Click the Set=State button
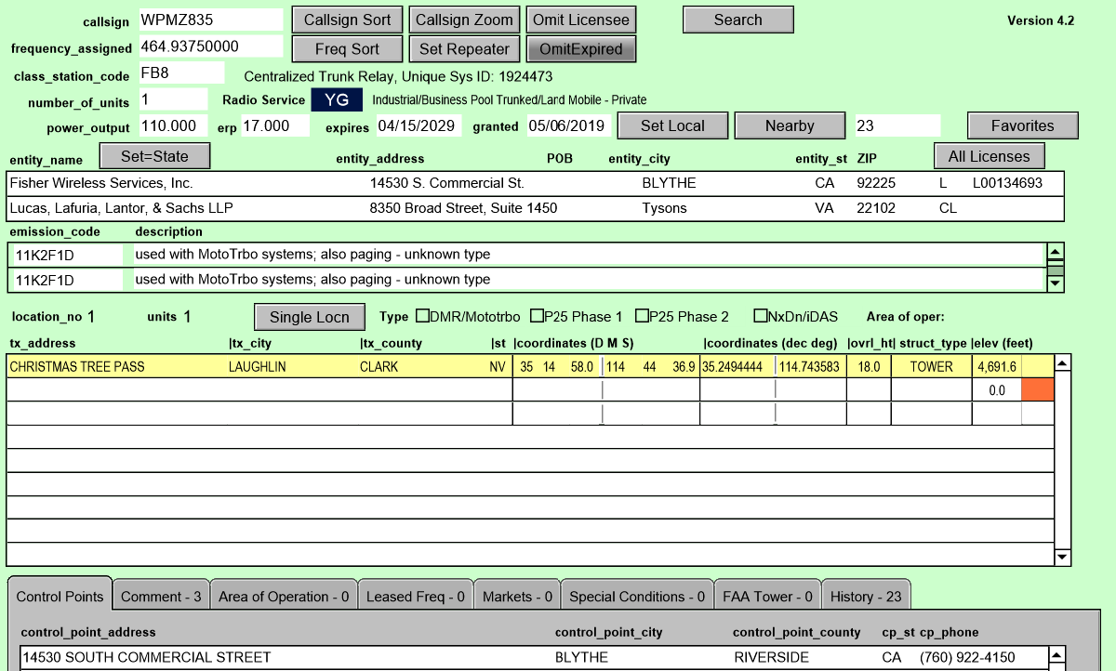This screenshot has width=1116, height=671. tap(154, 155)
